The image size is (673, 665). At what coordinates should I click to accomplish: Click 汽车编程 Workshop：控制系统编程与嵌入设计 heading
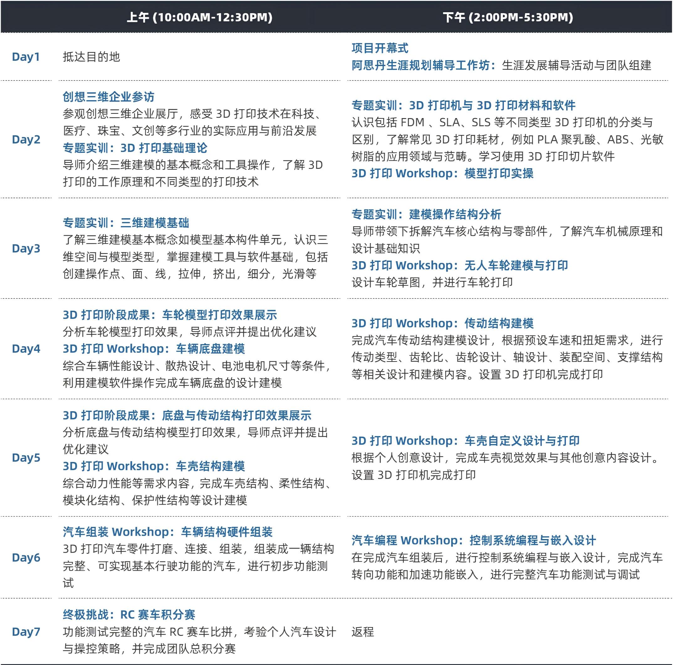(x=473, y=540)
